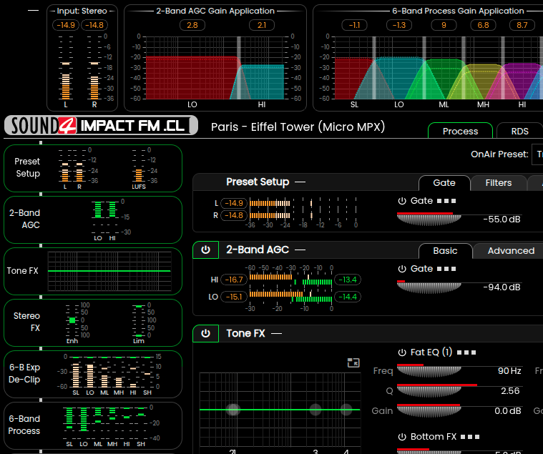This screenshot has height=454, width=543.
Task: Toggle the 2-Band AGC section power button
Action: 206,250
